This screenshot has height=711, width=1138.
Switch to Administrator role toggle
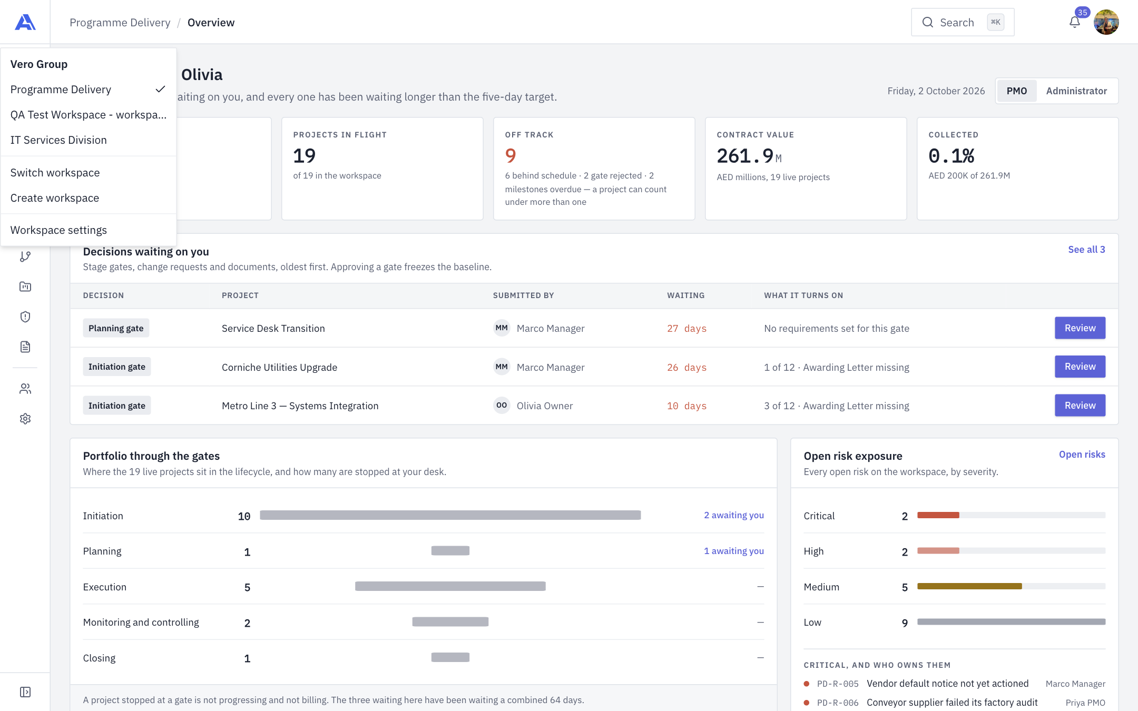(x=1076, y=91)
